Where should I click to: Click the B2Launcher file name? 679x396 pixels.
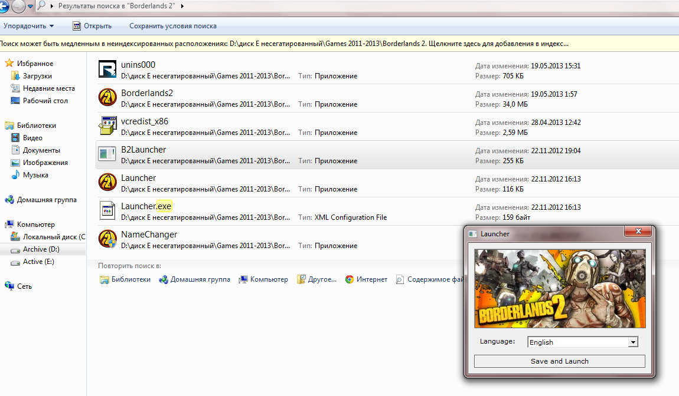point(143,150)
